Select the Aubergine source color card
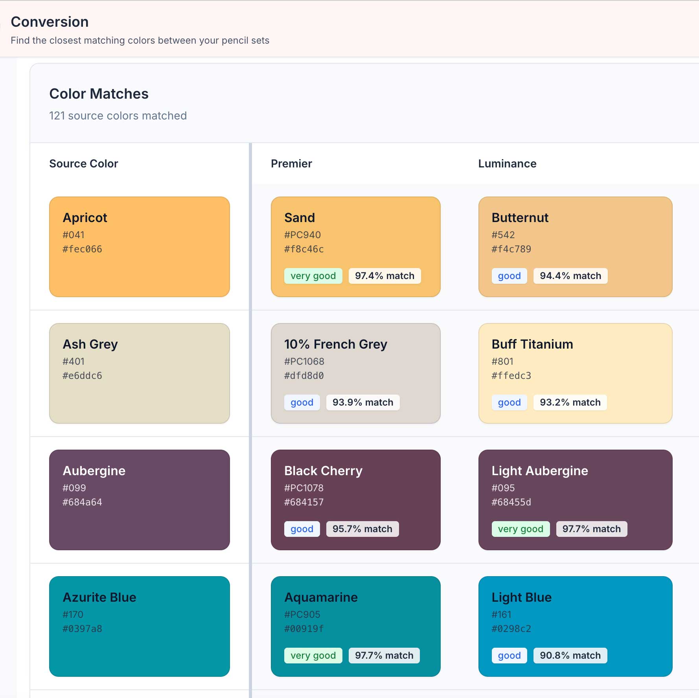The image size is (699, 698). tap(140, 500)
